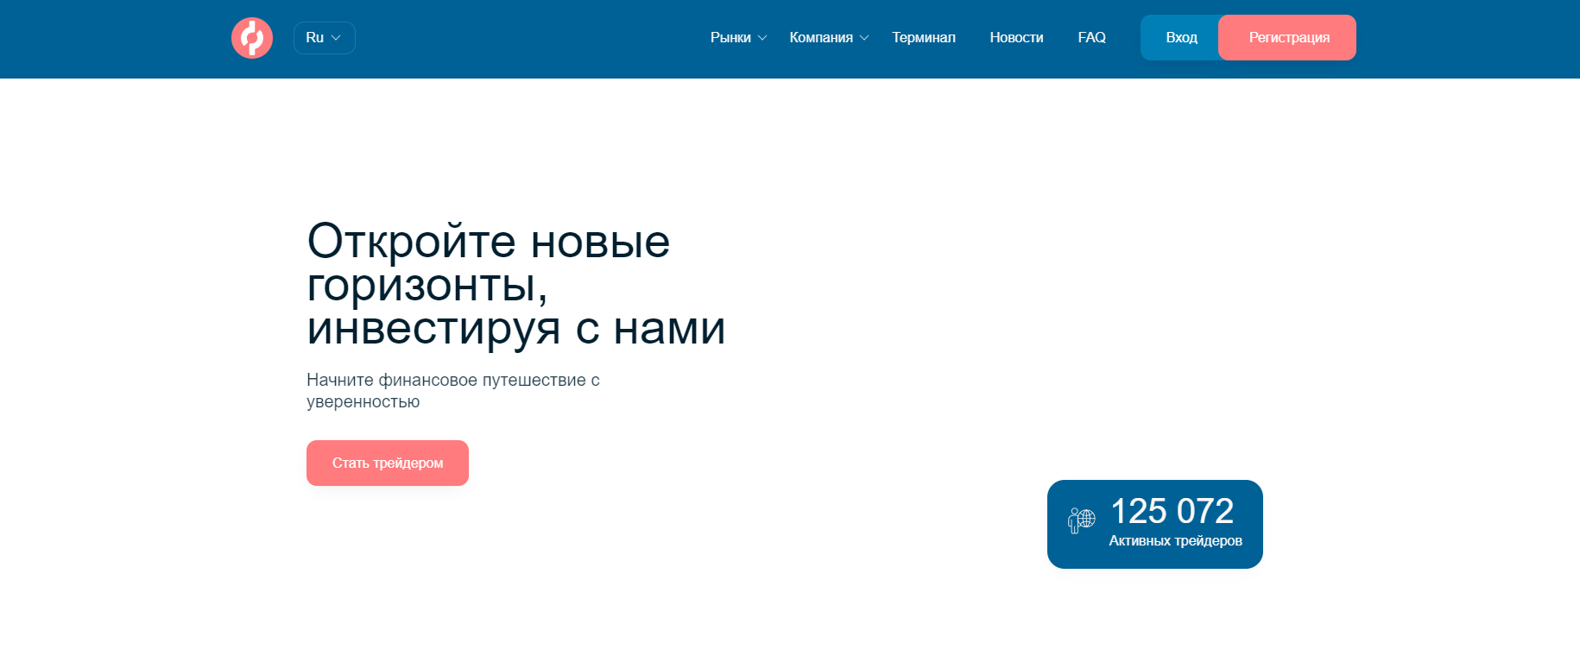This screenshot has width=1580, height=662.
Task: Click the heading Откройте новые горизонты
Action: point(488,242)
